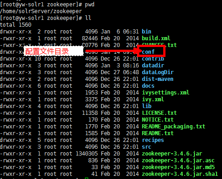This screenshot has height=179, width=222.
Task: Select the contrib directory name
Action: coord(153,59)
